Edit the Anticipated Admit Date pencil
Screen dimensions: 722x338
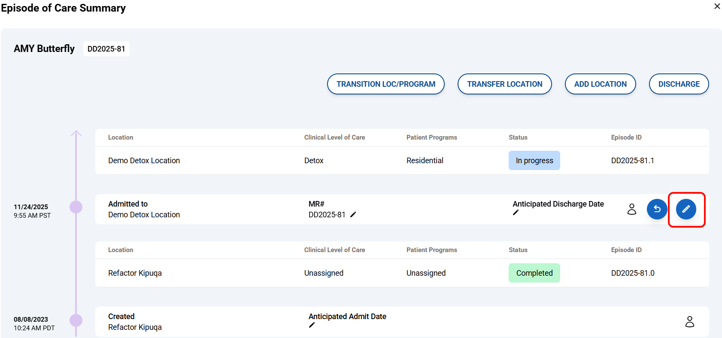(x=312, y=325)
